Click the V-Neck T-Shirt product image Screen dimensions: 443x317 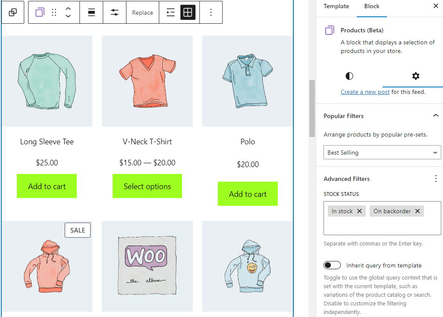(147, 81)
